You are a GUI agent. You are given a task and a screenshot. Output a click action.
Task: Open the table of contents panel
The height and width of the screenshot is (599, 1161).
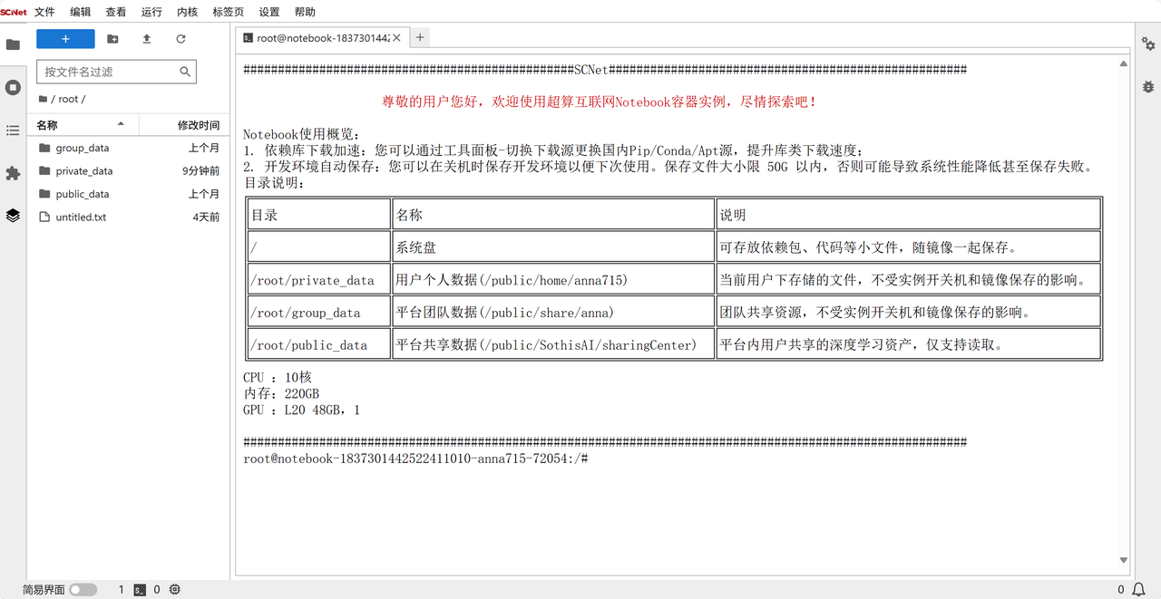(13, 130)
